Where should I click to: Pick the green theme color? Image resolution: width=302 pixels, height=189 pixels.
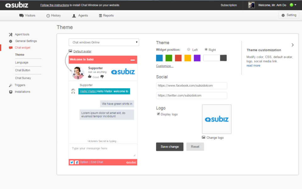pyautogui.click(x=169, y=58)
